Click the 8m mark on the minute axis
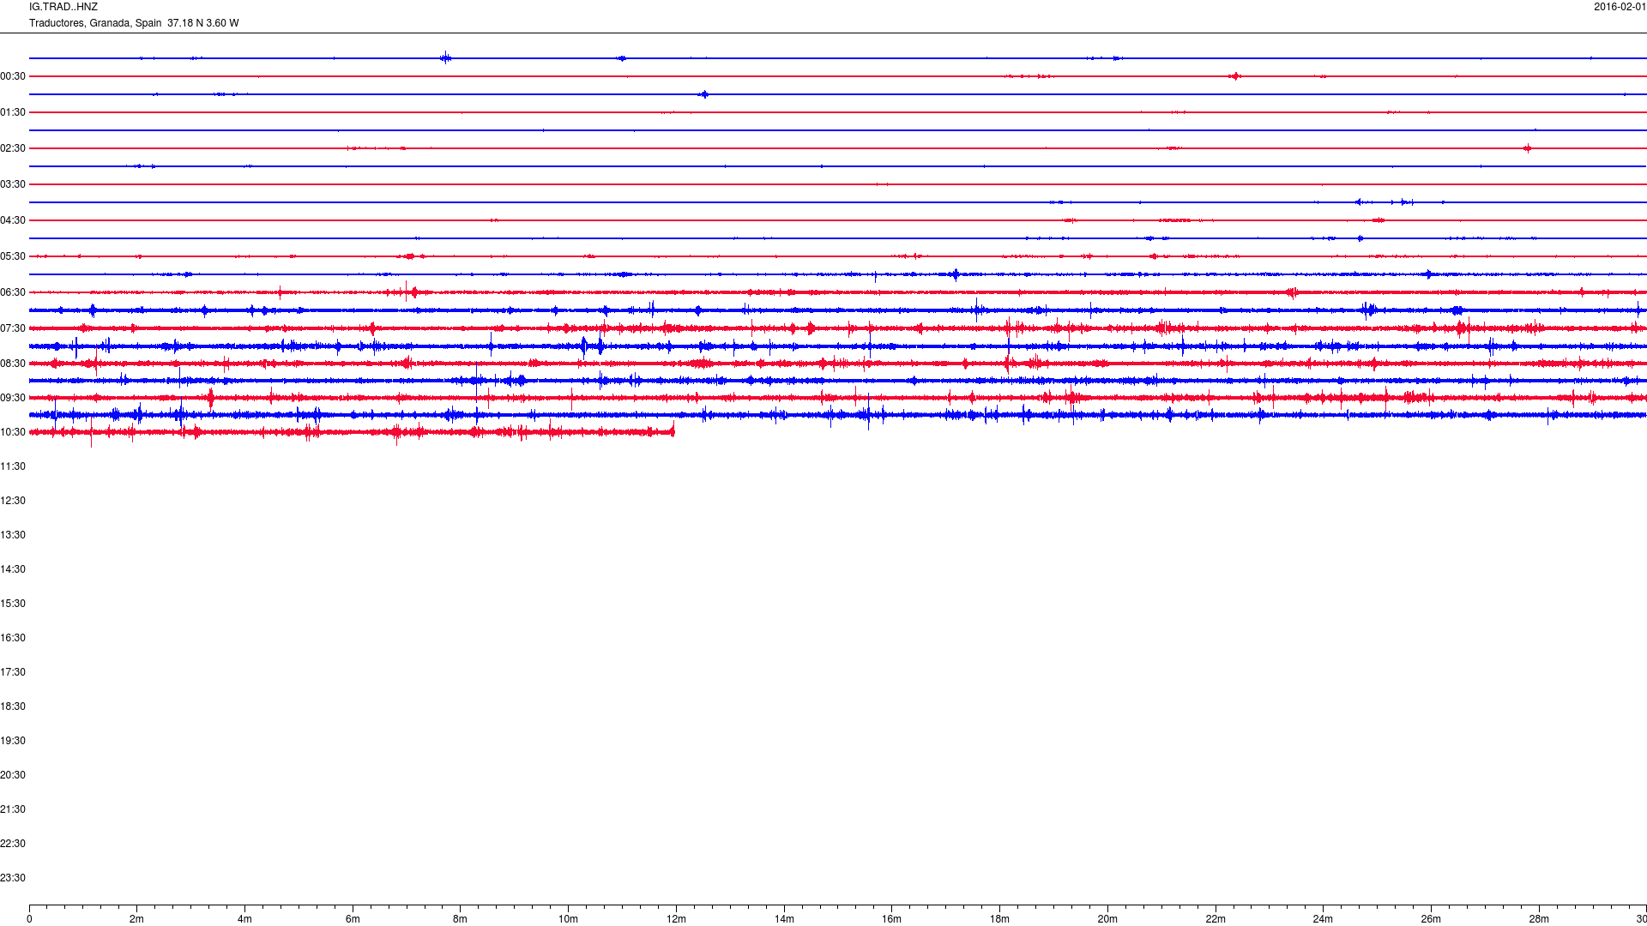This screenshot has height=926, width=1647. (461, 919)
